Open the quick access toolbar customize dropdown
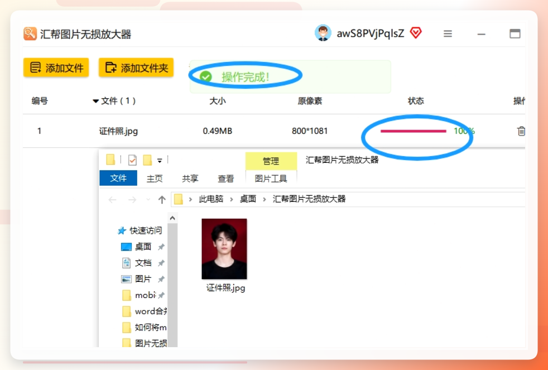 pos(160,161)
